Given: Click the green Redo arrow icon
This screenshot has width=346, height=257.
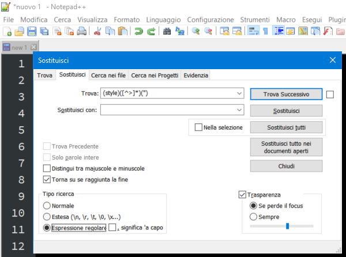Looking at the screenshot, I should tap(151, 31).
